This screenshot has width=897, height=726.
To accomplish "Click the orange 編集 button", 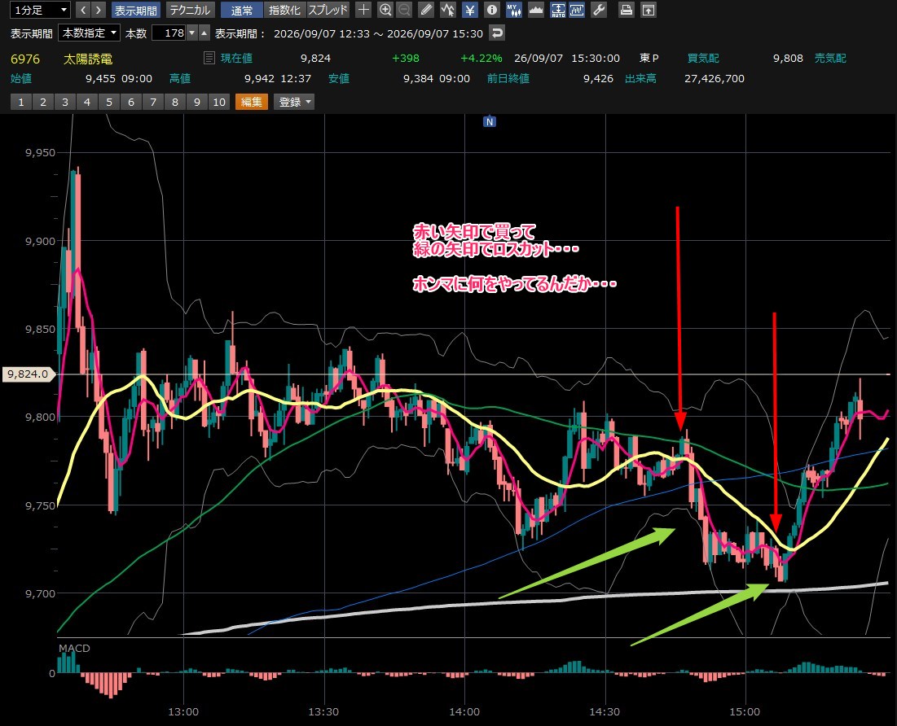I will [252, 102].
